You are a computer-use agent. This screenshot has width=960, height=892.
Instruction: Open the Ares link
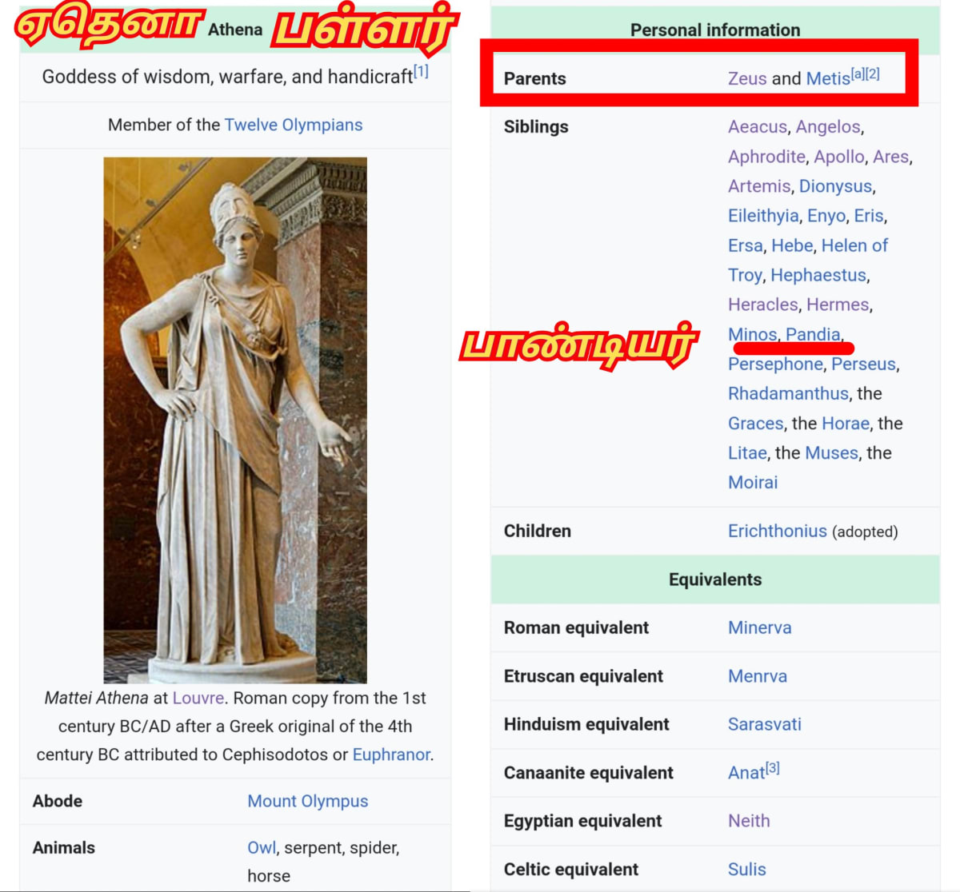[890, 157]
